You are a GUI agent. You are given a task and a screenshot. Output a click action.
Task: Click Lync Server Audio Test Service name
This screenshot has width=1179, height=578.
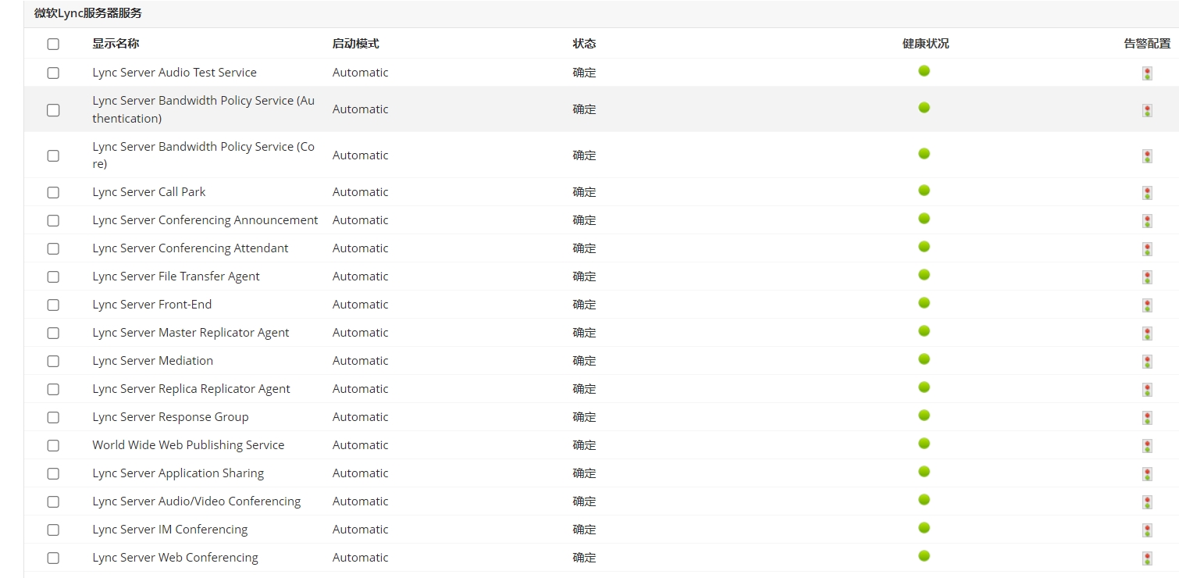(174, 73)
